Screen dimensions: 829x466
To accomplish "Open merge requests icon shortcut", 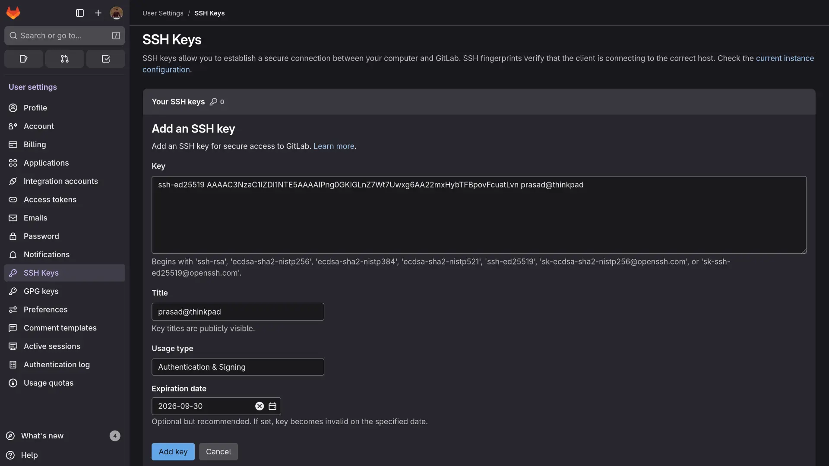I will (x=64, y=59).
